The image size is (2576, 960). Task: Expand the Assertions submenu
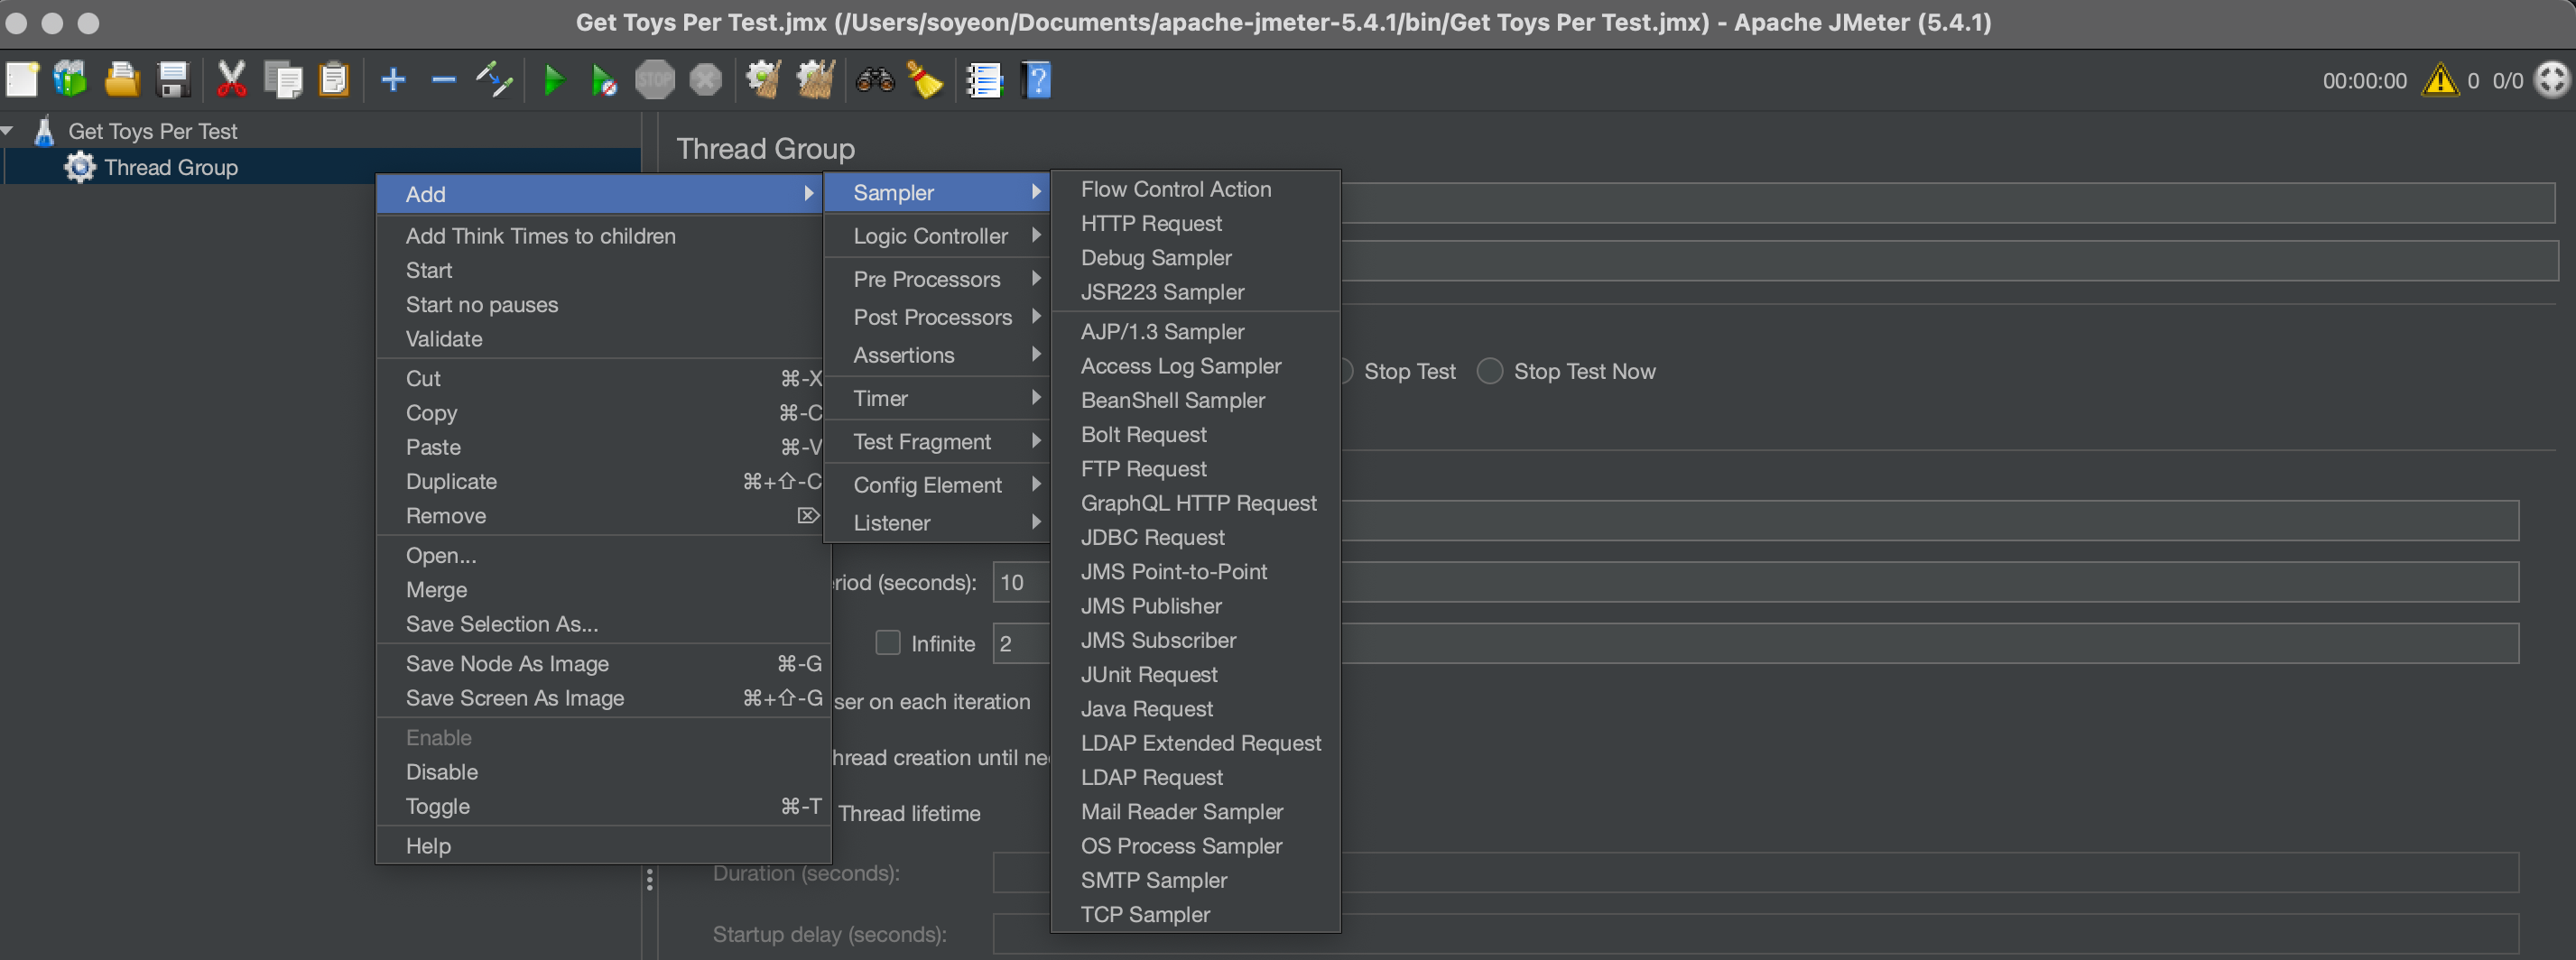coord(937,355)
